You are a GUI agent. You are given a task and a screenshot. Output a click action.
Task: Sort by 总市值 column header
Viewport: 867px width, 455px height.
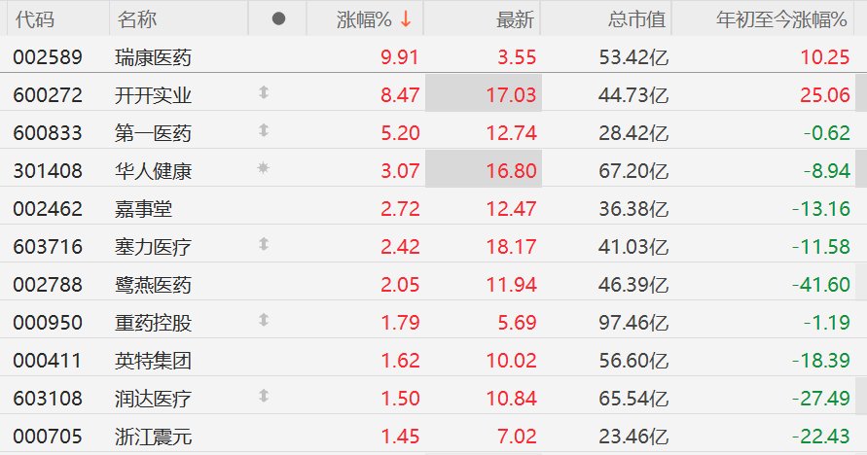[636, 19]
